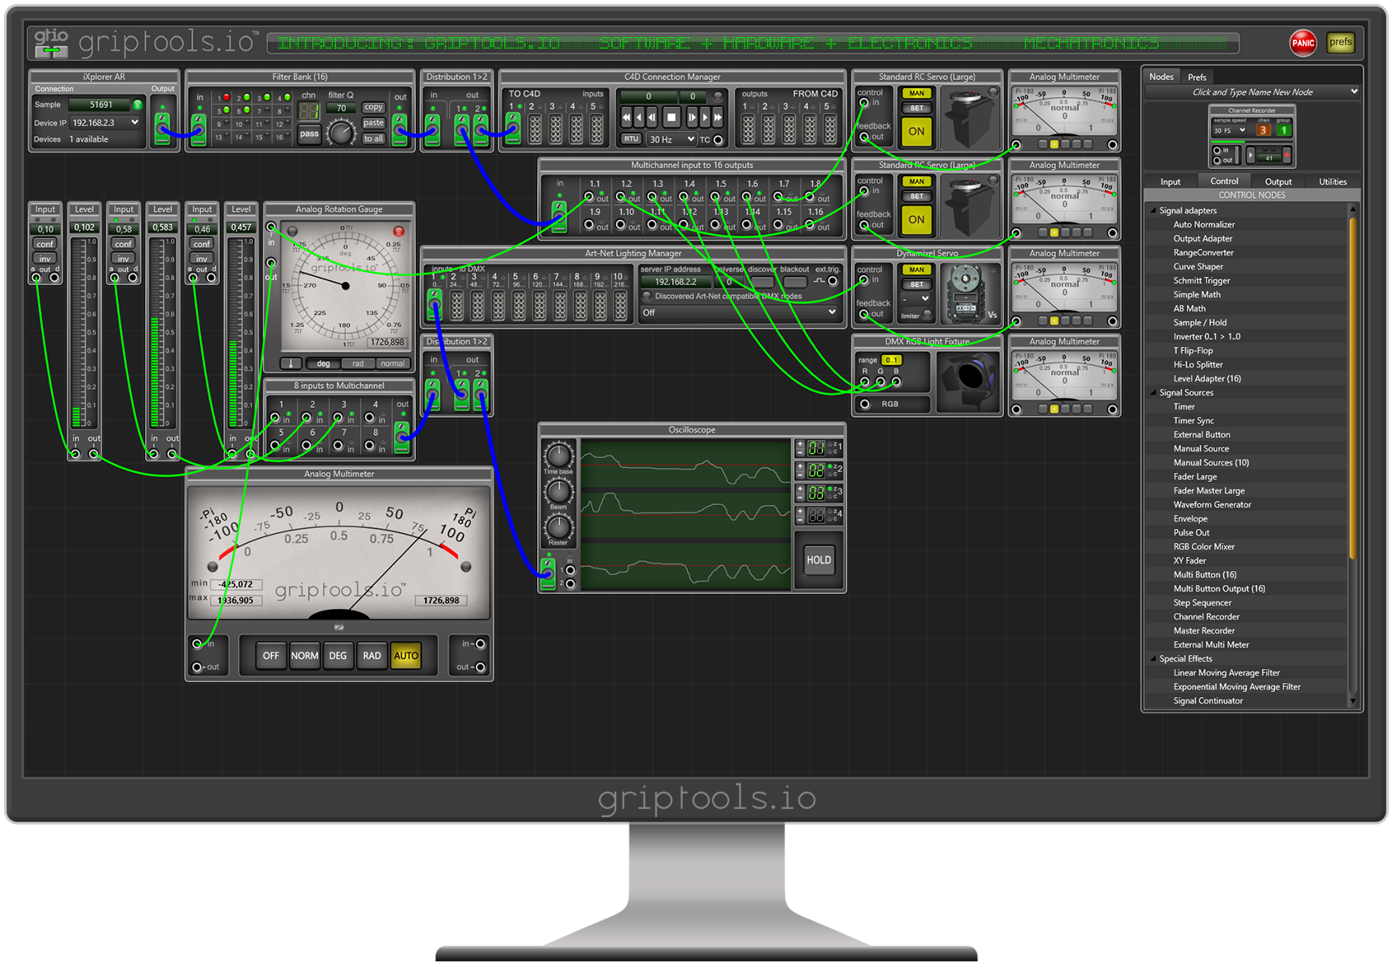This screenshot has width=1392, height=968.
Task: Open Dynamixel Servo model dropdown
Action: click(916, 298)
